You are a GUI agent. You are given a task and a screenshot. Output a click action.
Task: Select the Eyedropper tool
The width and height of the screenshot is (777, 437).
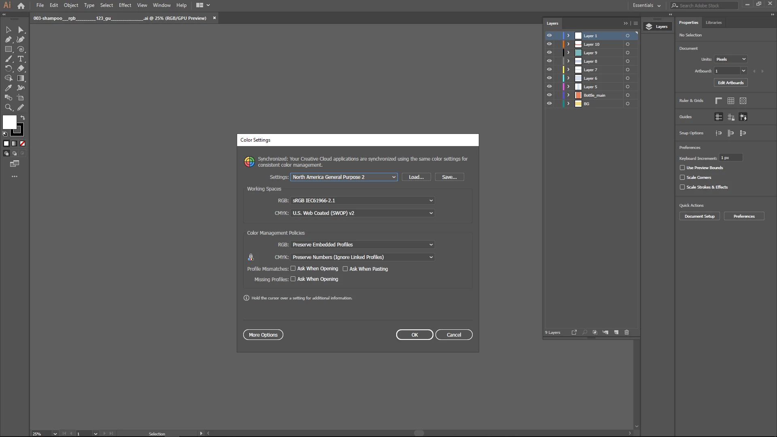click(8, 88)
